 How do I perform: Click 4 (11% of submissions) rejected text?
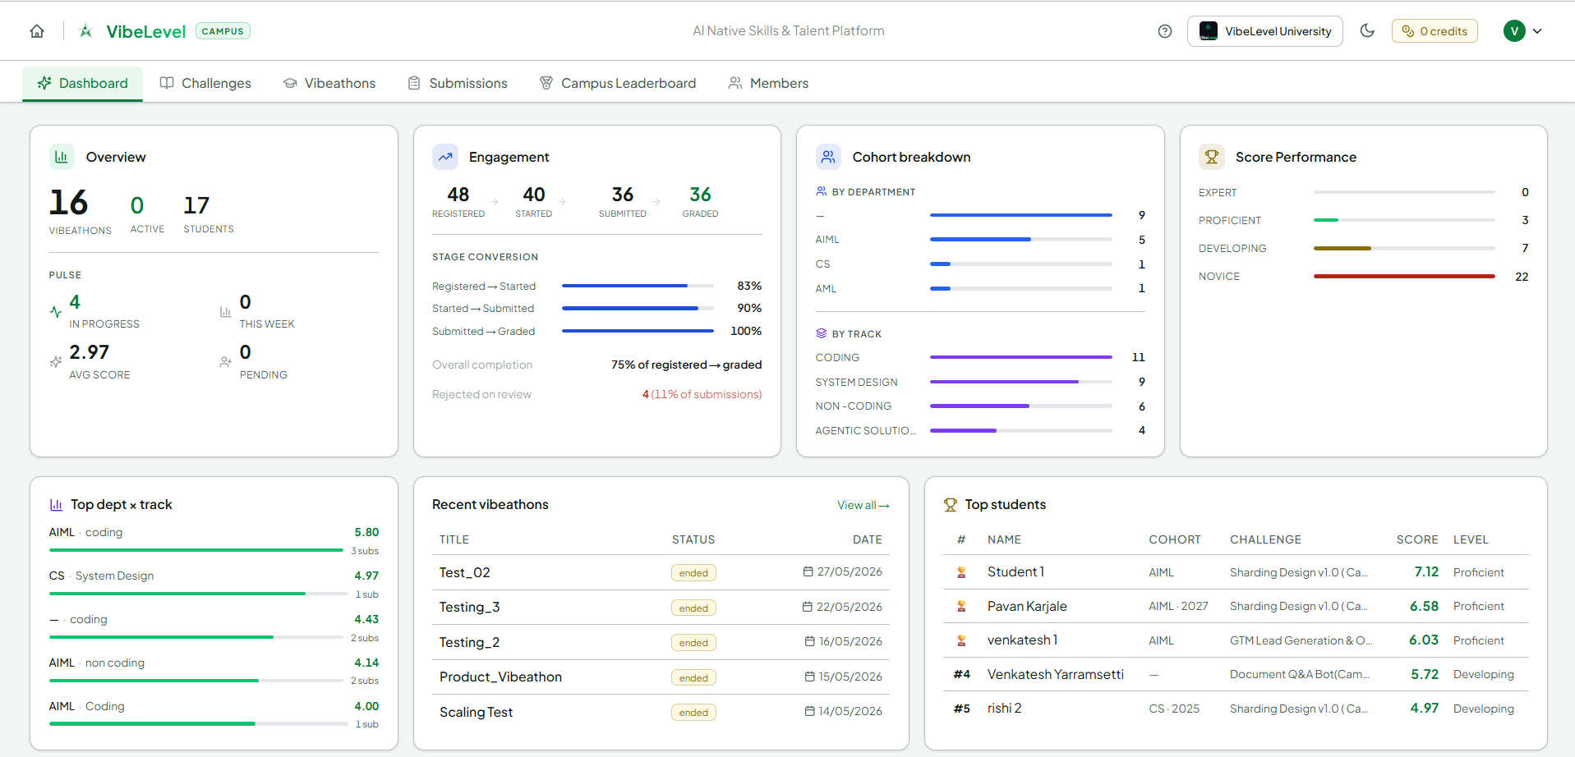[x=702, y=394]
